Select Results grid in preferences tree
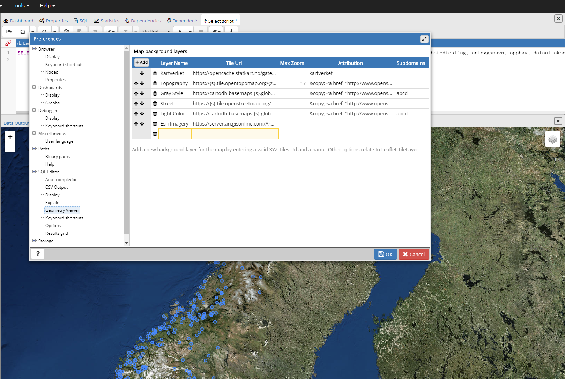The image size is (565, 379). [57, 233]
